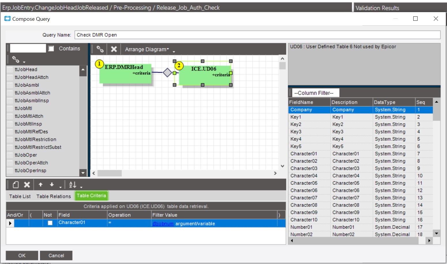This screenshot has width=447, height=264.
Task: Click the A-Z sort icon in criteria toolbar
Action: [73, 185]
